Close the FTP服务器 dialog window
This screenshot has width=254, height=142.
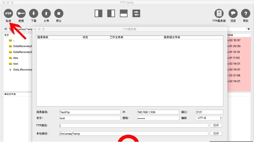pos(35,29)
